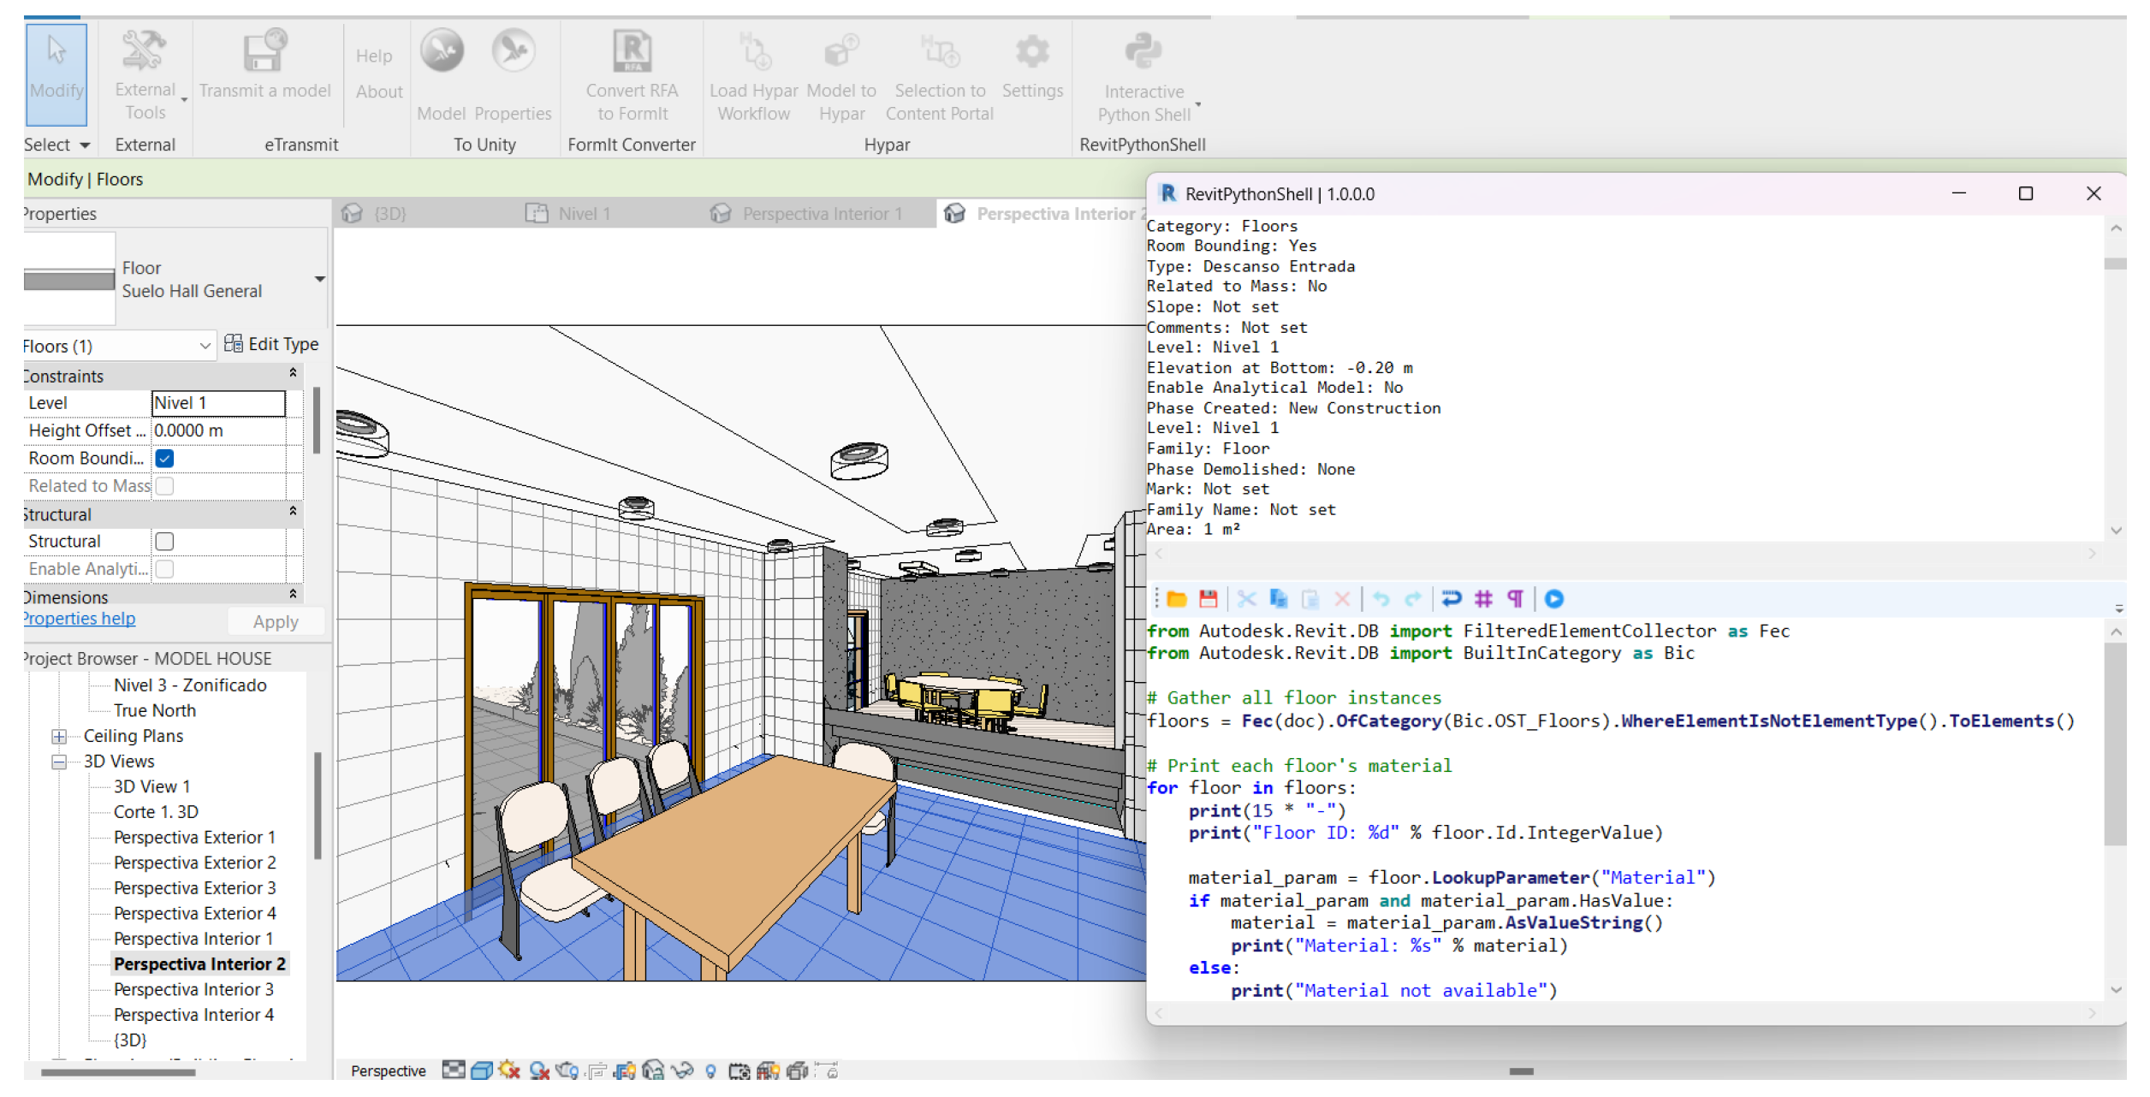
Task: Enable the Structural checkbox
Action: point(165,542)
